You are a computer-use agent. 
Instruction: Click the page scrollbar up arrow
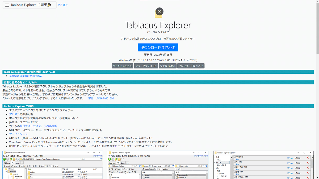[317, 2]
